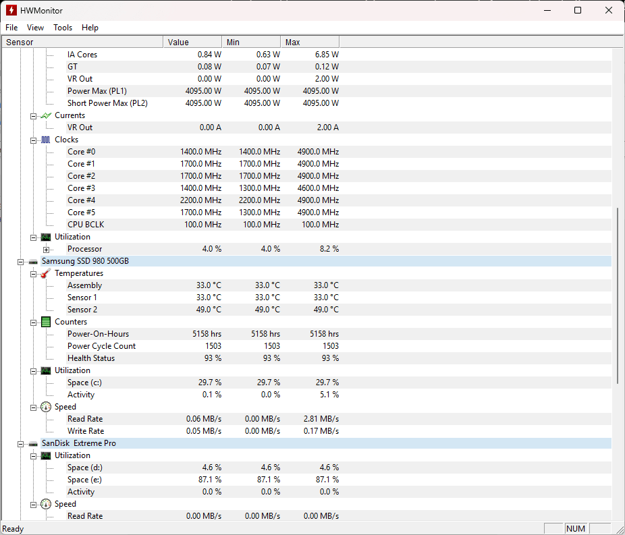The image size is (625, 535).
Task: Open the File menu
Action: 11,28
